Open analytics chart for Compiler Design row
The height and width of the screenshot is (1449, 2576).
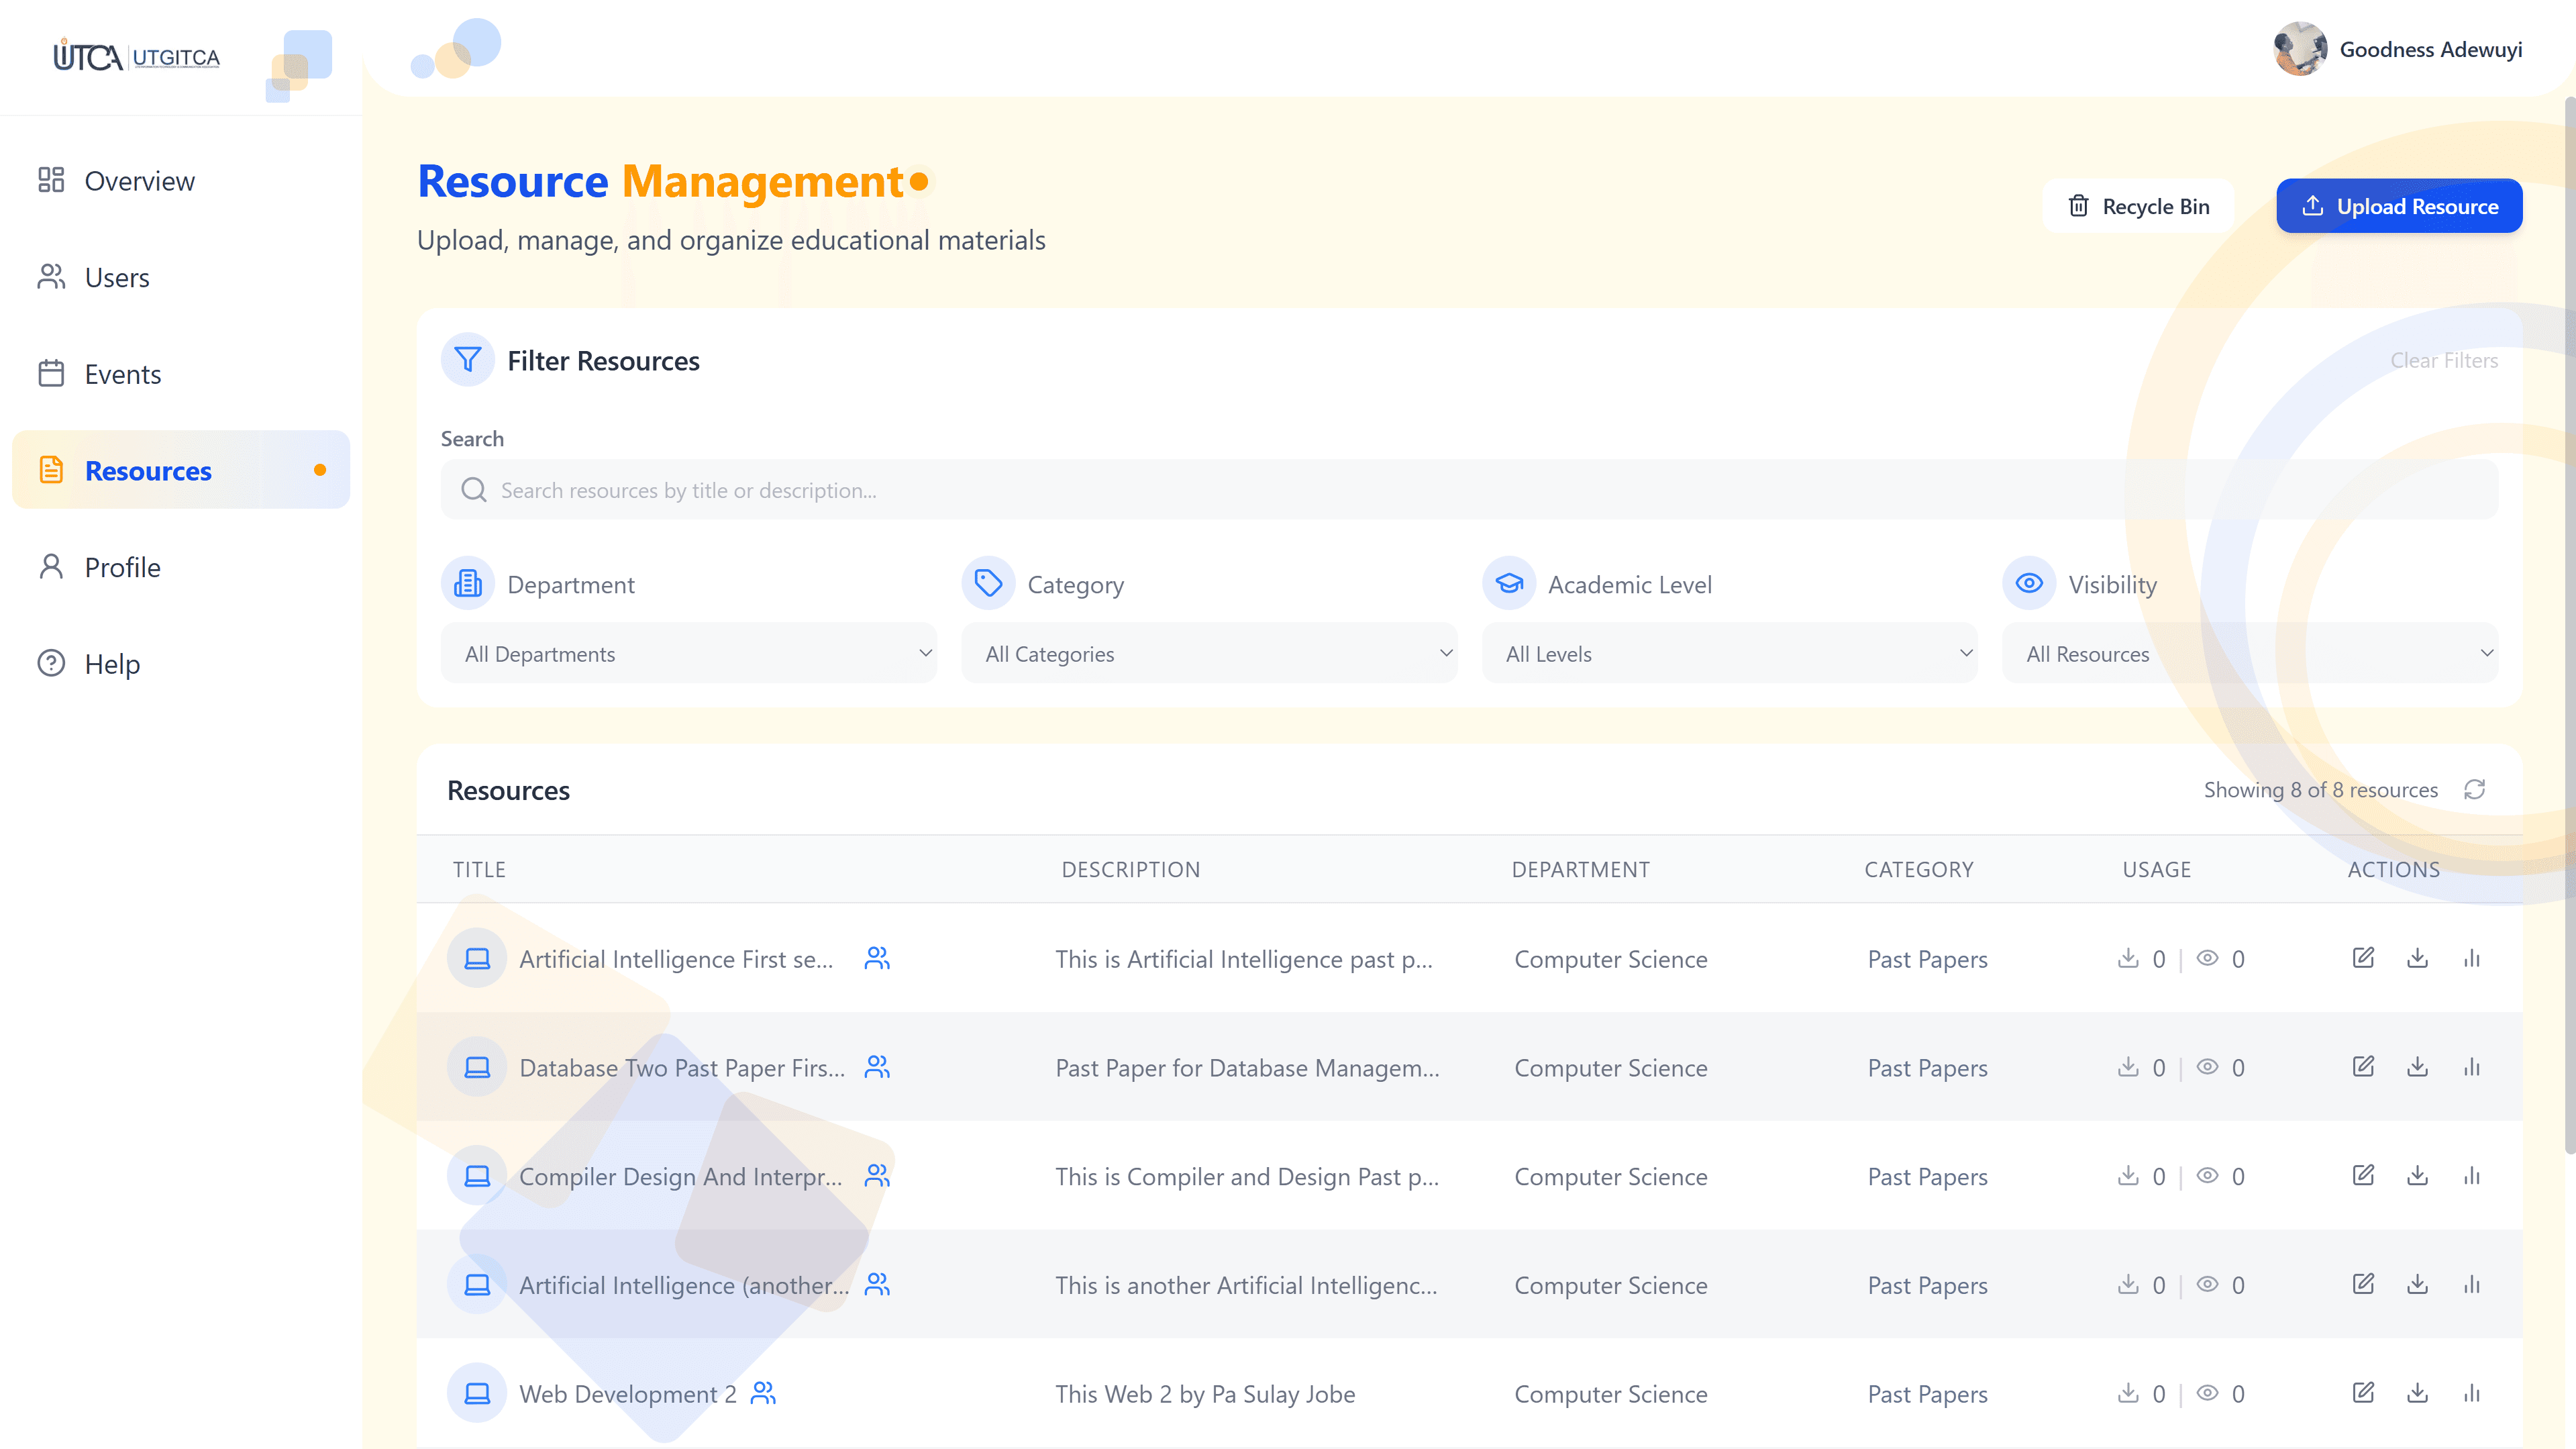tap(2472, 1176)
